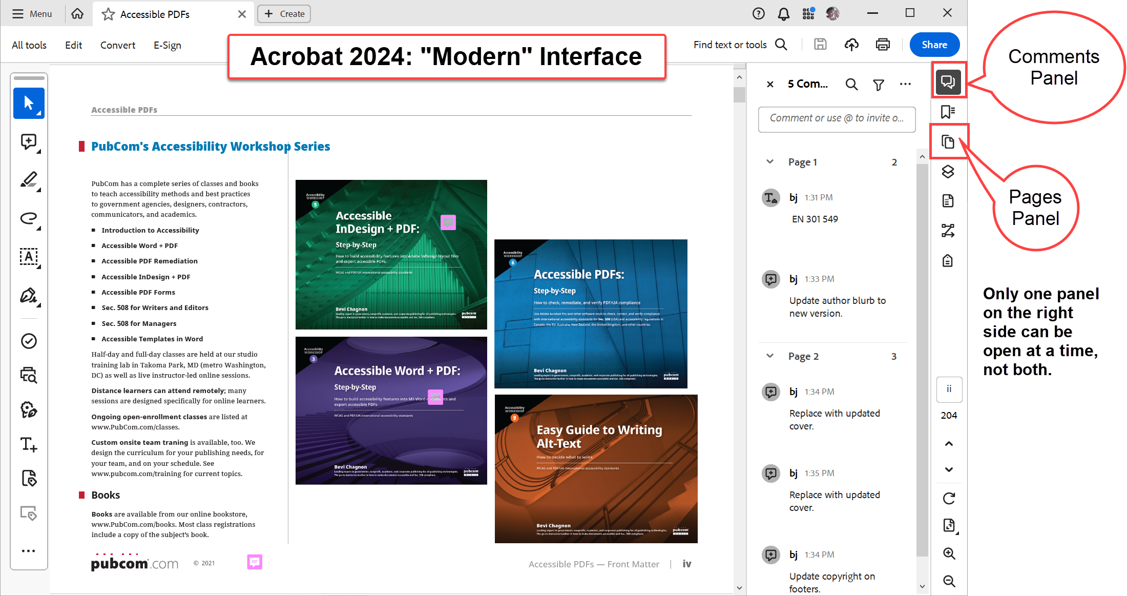Click the print icon

(x=883, y=45)
